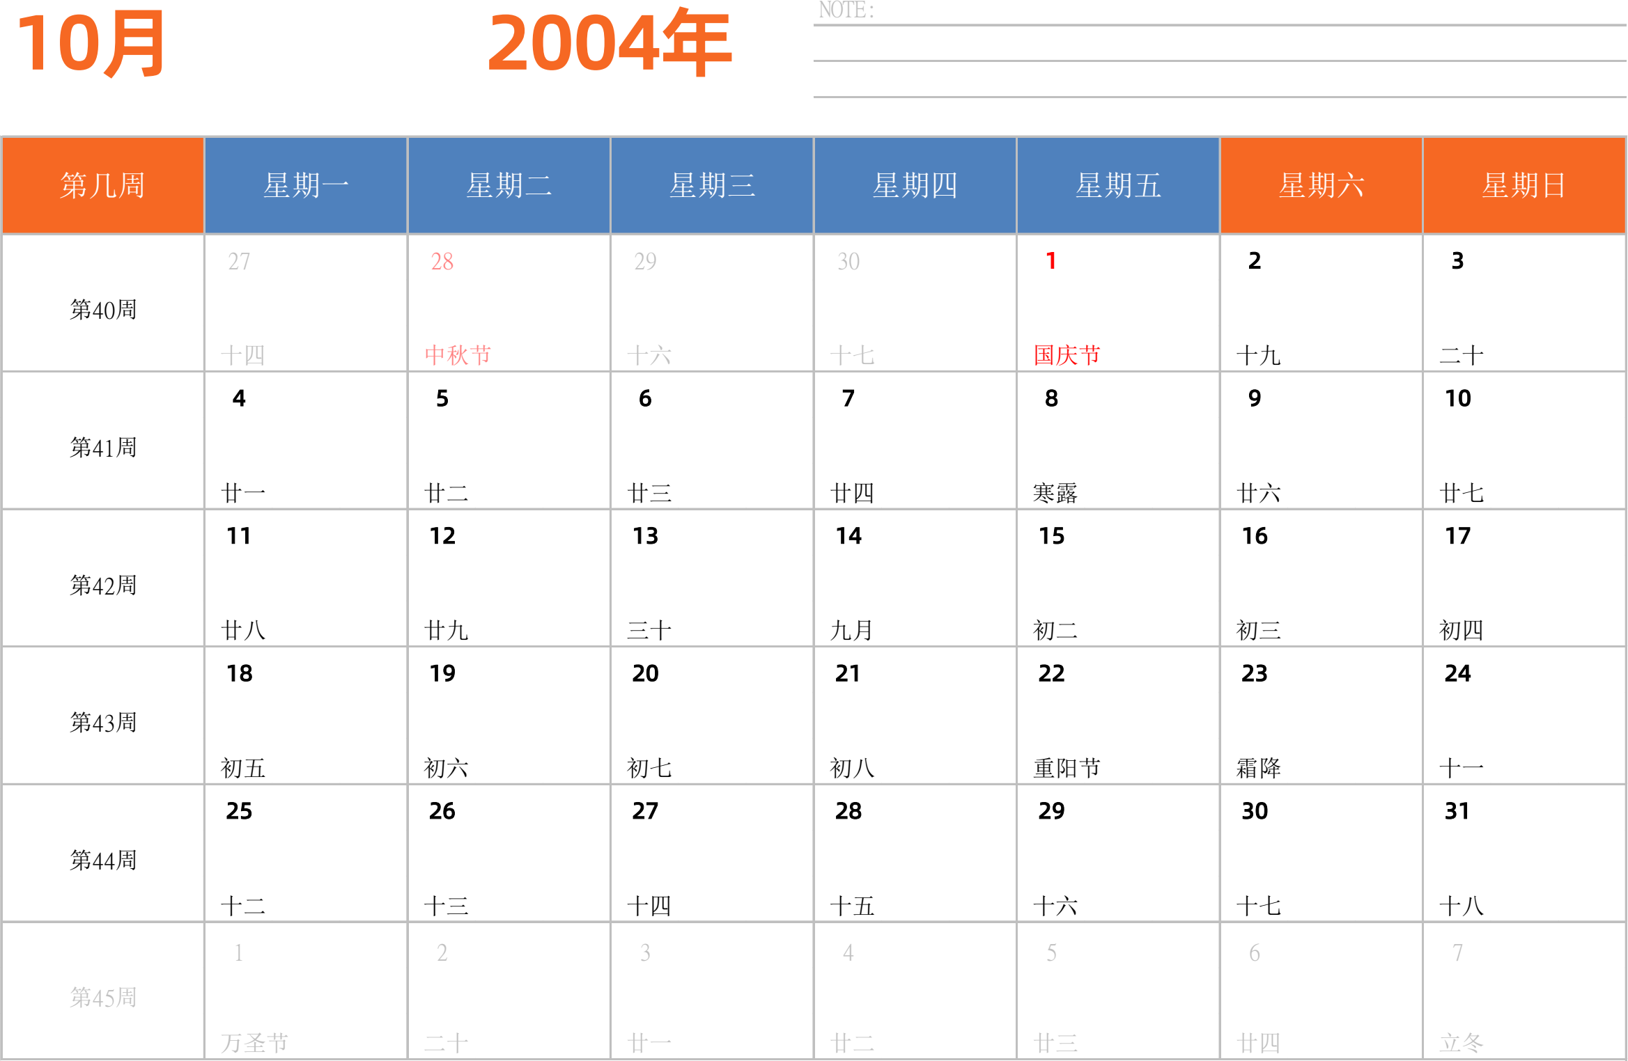1628x1061 pixels.
Task: Click the date 26
Action: tap(442, 811)
